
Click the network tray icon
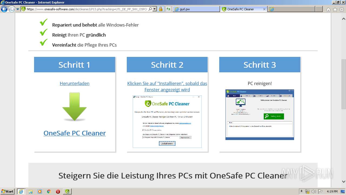pyautogui.click(x=307, y=191)
